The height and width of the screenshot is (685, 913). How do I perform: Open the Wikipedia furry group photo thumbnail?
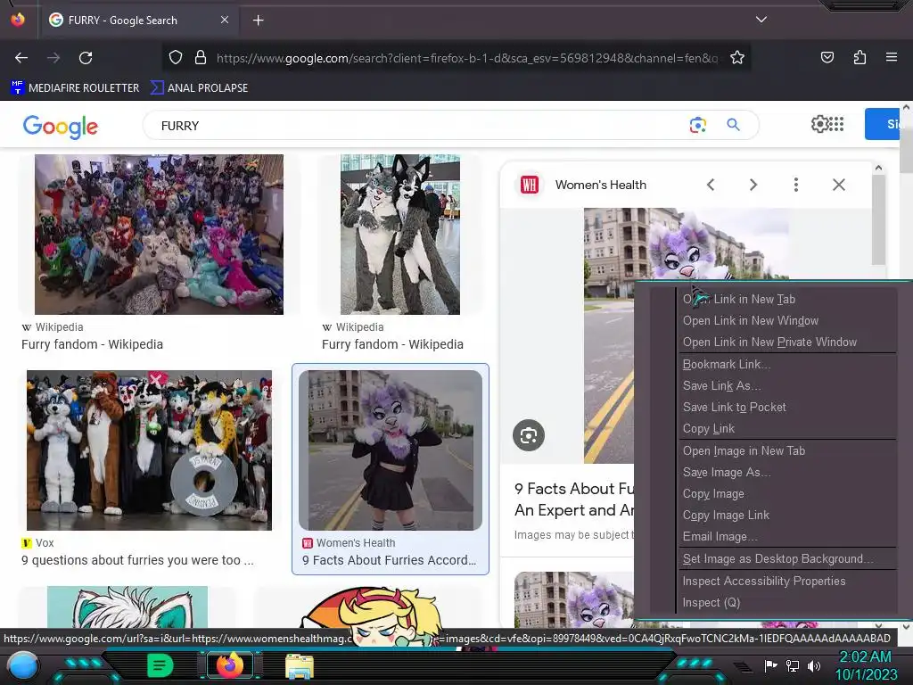tap(159, 235)
